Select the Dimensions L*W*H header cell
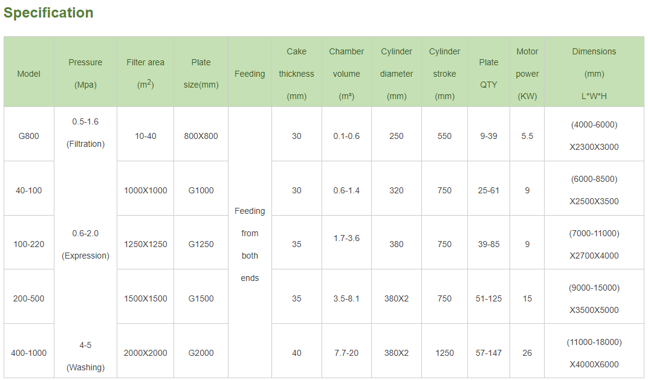The height and width of the screenshot is (380, 648). point(594,74)
